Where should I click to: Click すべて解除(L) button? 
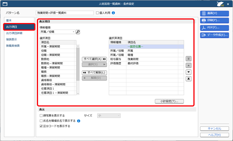[94, 73]
